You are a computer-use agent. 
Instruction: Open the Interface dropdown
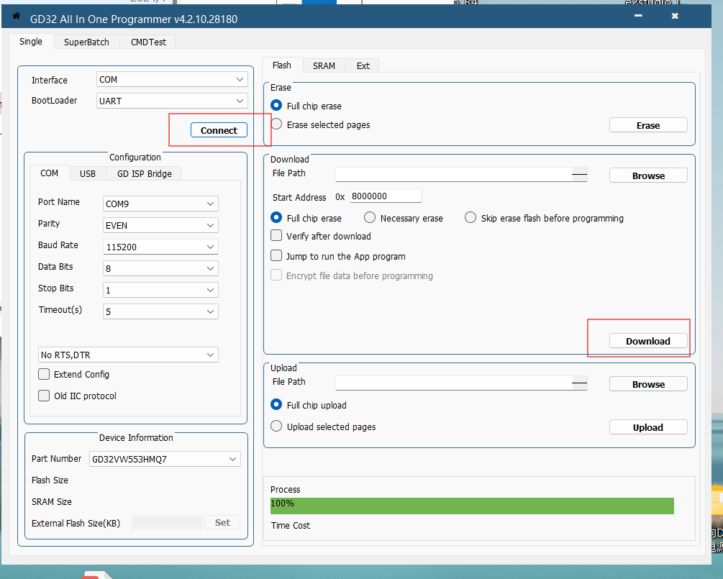pyautogui.click(x=171, y=80)
